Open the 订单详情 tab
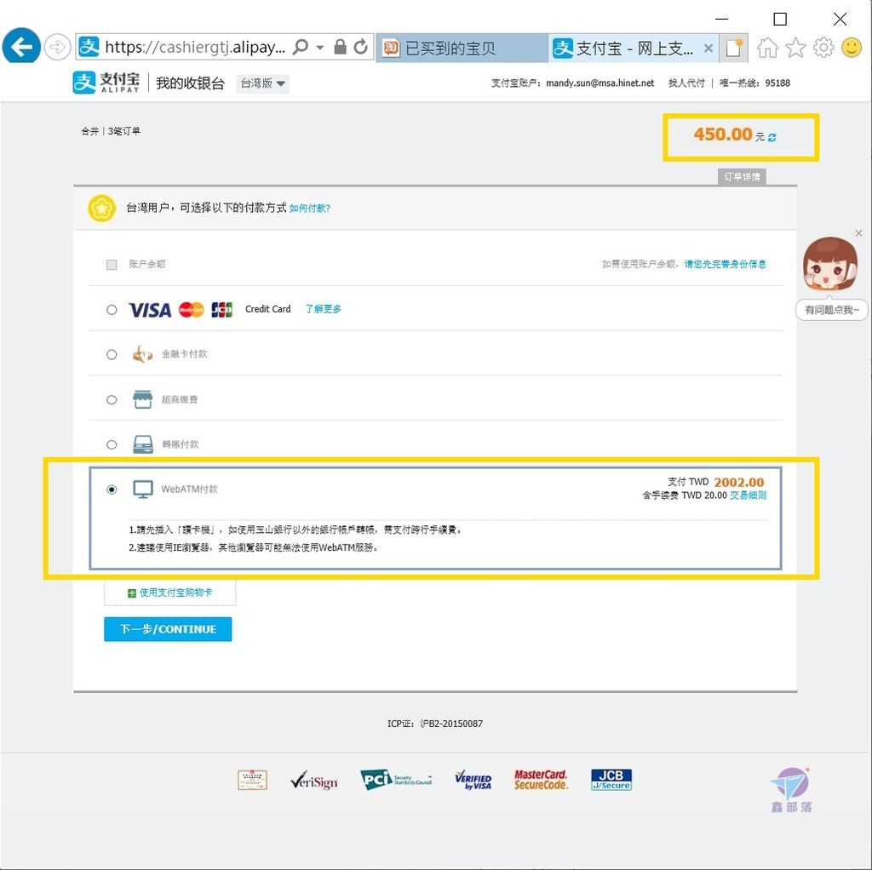 (742, 177)
